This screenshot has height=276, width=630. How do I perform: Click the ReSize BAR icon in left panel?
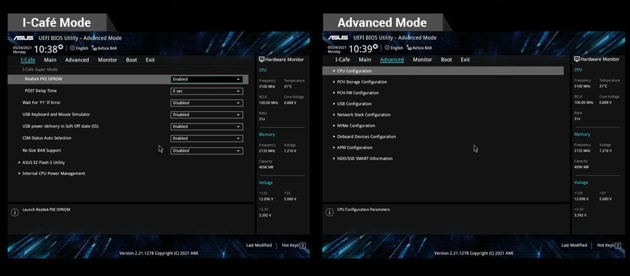click(x=94, y=48)
